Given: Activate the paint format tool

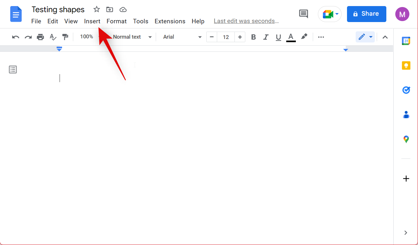Looking at the screenshot, I should 65,37.
